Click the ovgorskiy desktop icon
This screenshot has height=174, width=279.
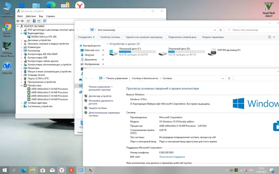[7, 68]
